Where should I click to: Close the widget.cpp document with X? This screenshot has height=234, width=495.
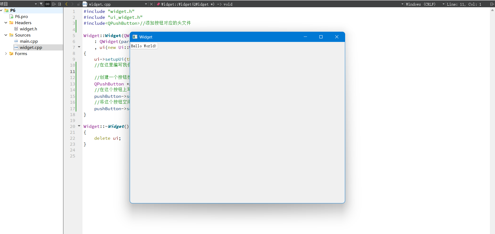point(151,4)
